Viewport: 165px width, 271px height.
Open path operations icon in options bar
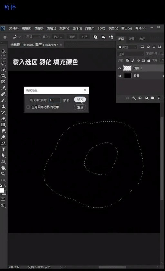95,37
